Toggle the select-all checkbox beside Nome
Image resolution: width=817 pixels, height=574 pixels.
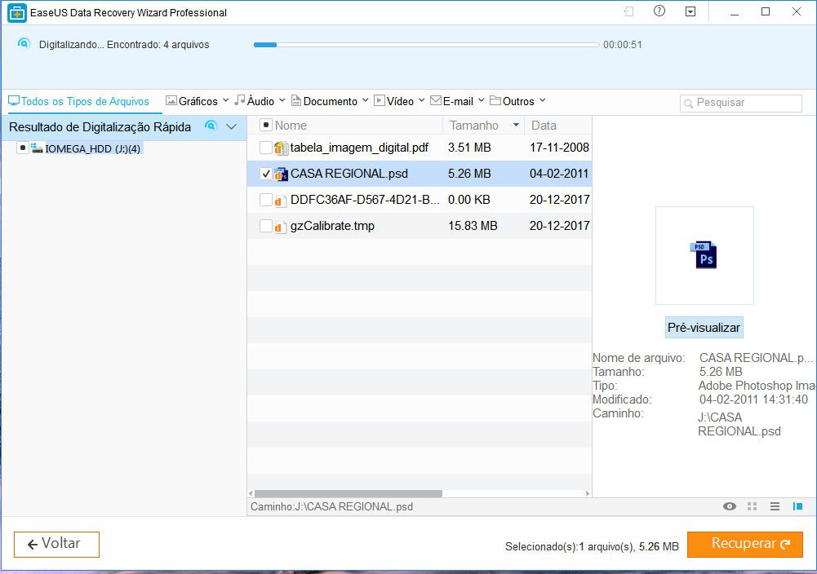click(265, 126)
